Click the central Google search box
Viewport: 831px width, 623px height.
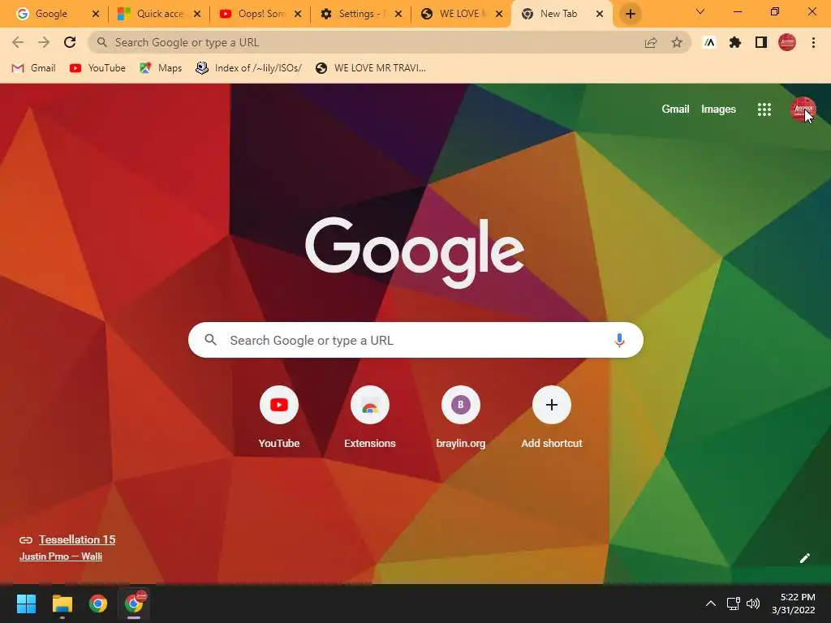[415, 340]
